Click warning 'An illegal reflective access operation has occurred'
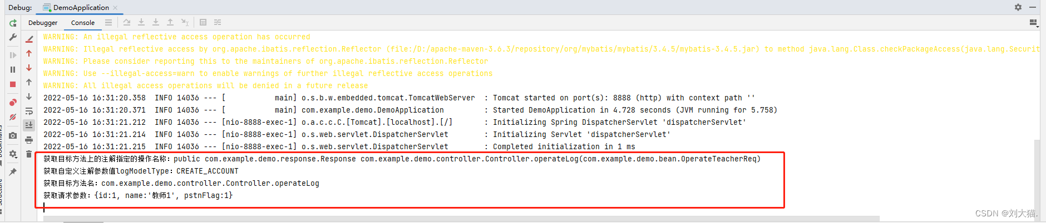This screenshot has height=223, width=1046. point(176,37)
